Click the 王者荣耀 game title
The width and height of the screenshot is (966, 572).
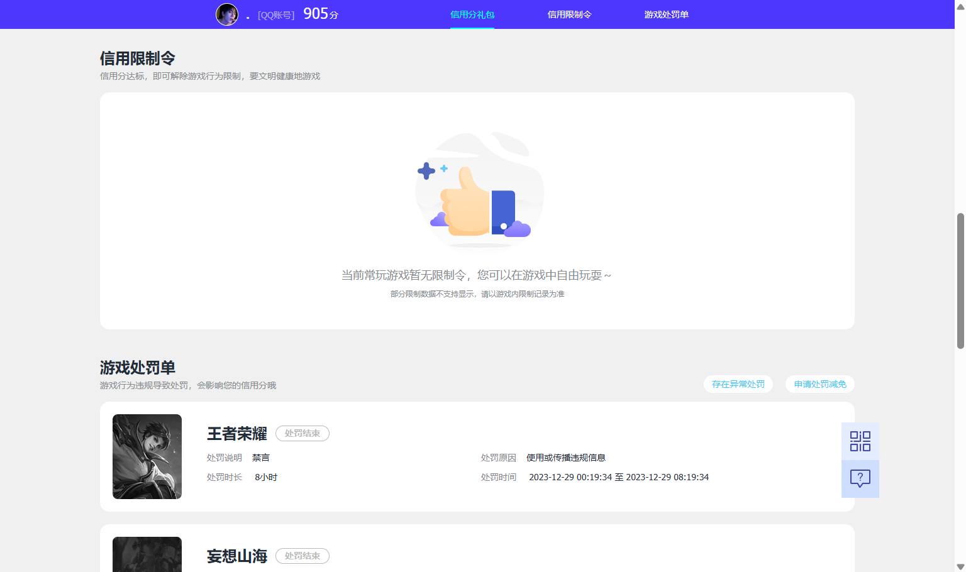(x=237, y=434)
